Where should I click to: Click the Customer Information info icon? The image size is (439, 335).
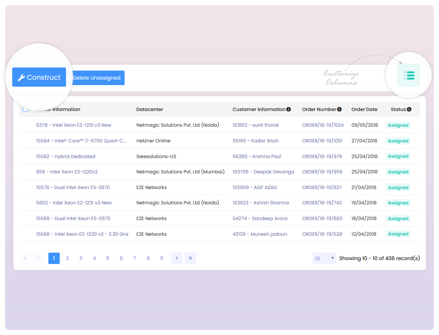[x=288, y=109]
